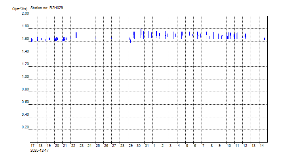Click the blue data cluster above day 21
This screenshot has height=158, width=297.
pyautogui.click(x=64, y=39)
